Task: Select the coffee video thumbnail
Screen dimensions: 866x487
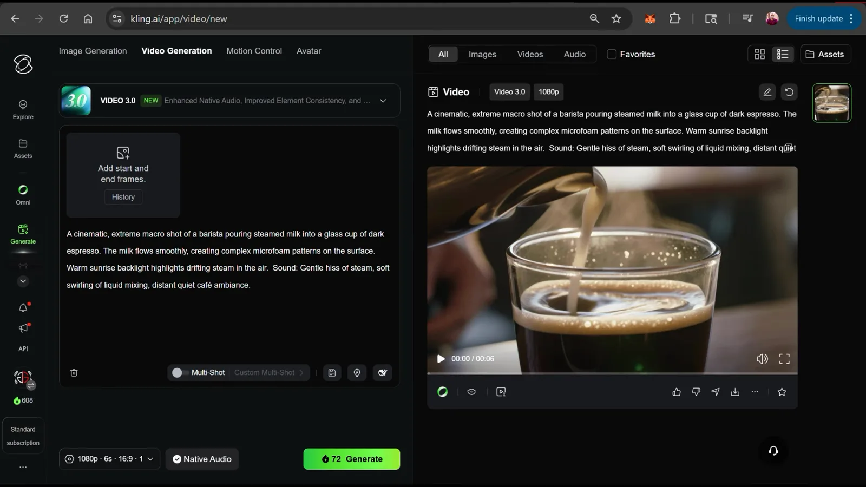Action: pos(831,103)
